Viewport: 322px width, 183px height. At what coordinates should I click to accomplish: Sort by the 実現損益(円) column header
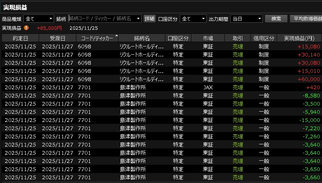pos(299,38)
